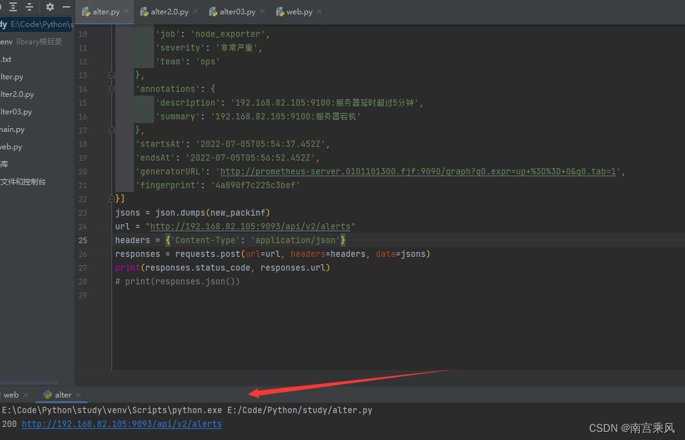Viewport: 685px width, 440px height.
Task: Close the web.py editor tab
Action: [x=319, y=11]
